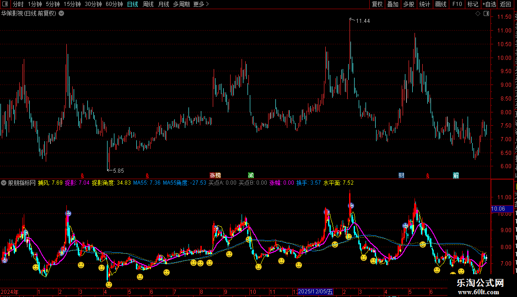Viewport: 517px width, 297px height.
Task: Select the 周线 weekly period
Action: tap(148, 4)
